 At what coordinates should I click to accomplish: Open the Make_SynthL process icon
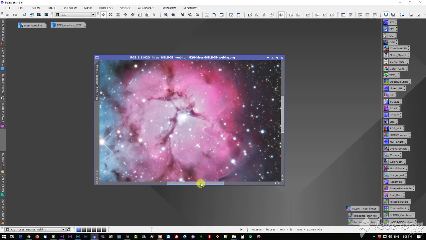tap(396, 55)
